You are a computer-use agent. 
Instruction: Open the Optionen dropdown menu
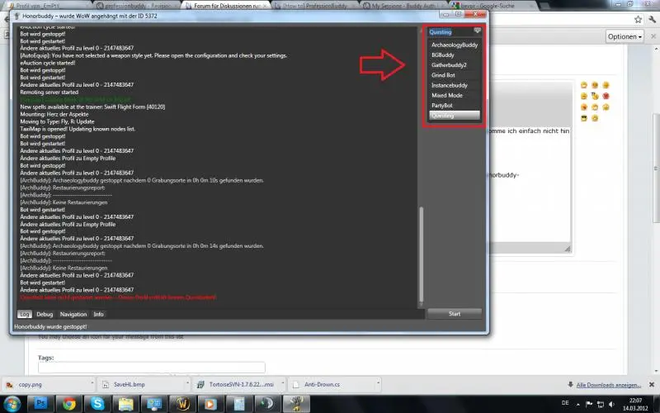[625, 37]
